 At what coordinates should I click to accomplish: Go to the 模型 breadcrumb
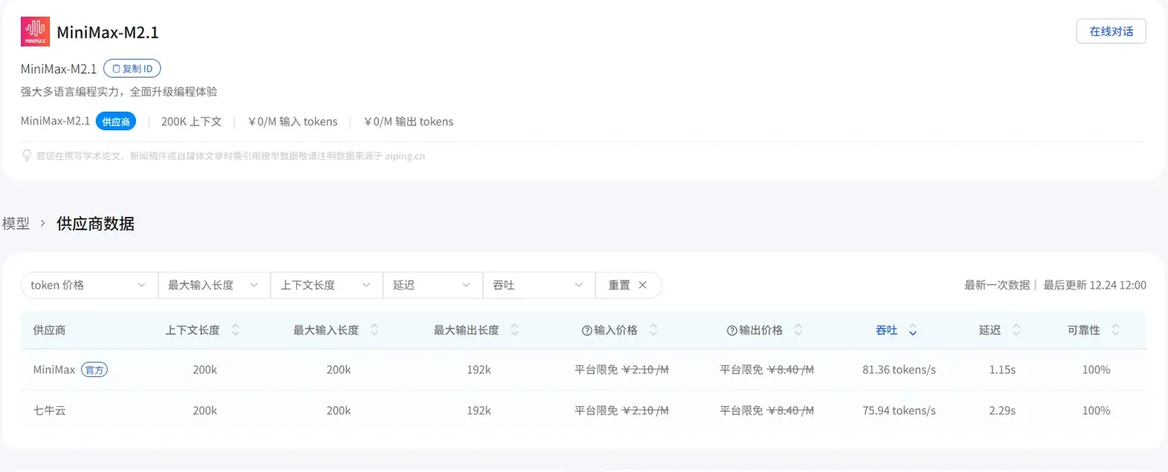click(16, 223)
